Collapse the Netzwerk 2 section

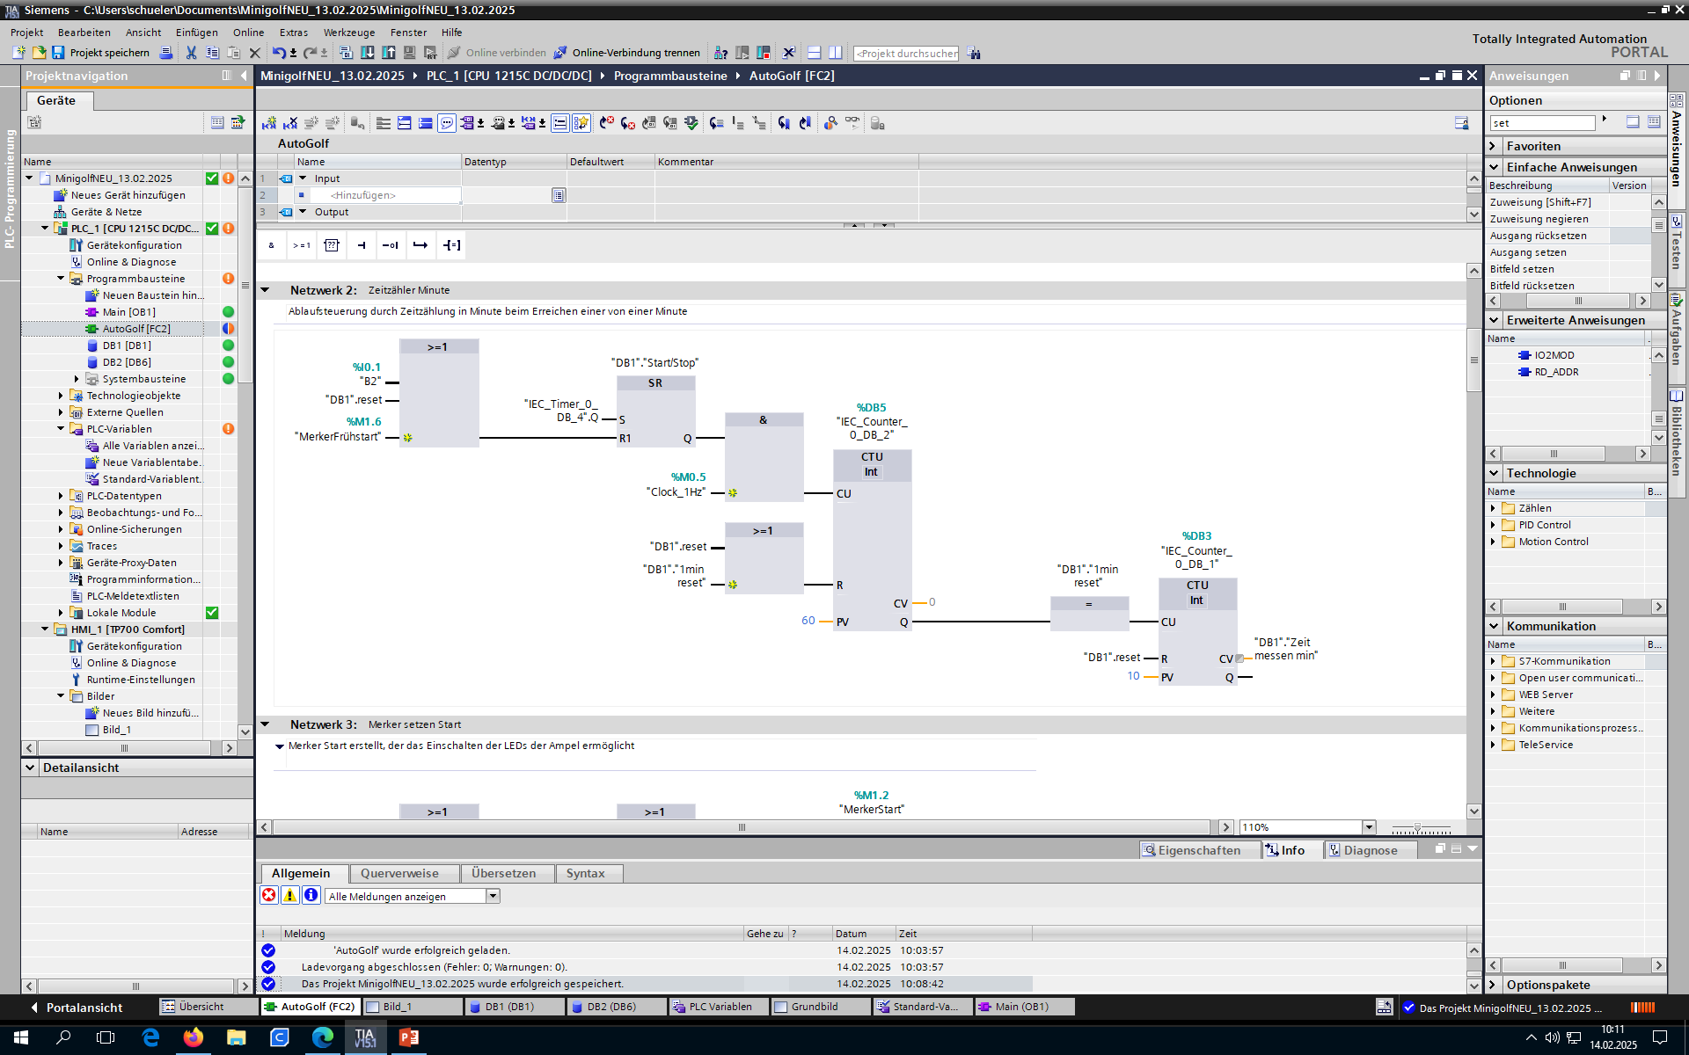click(x=265, y=290)
